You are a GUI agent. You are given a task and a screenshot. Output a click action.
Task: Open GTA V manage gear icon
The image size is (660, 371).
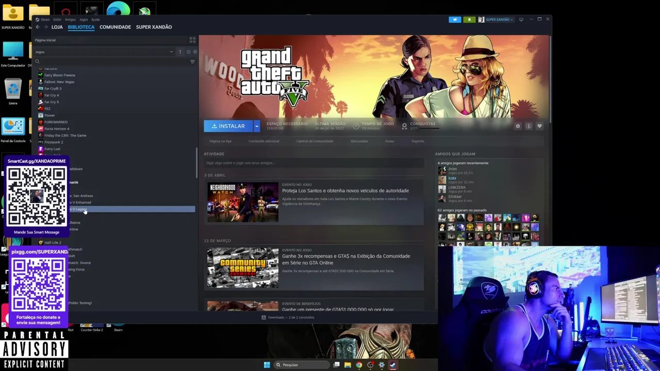pyautogui.click(x=518, y=126)
